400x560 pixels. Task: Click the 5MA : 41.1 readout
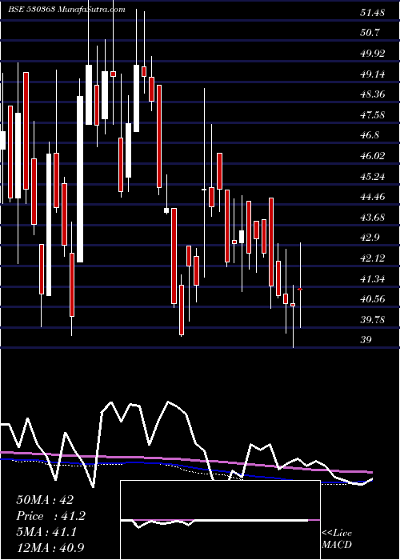(x=46, y=532)
